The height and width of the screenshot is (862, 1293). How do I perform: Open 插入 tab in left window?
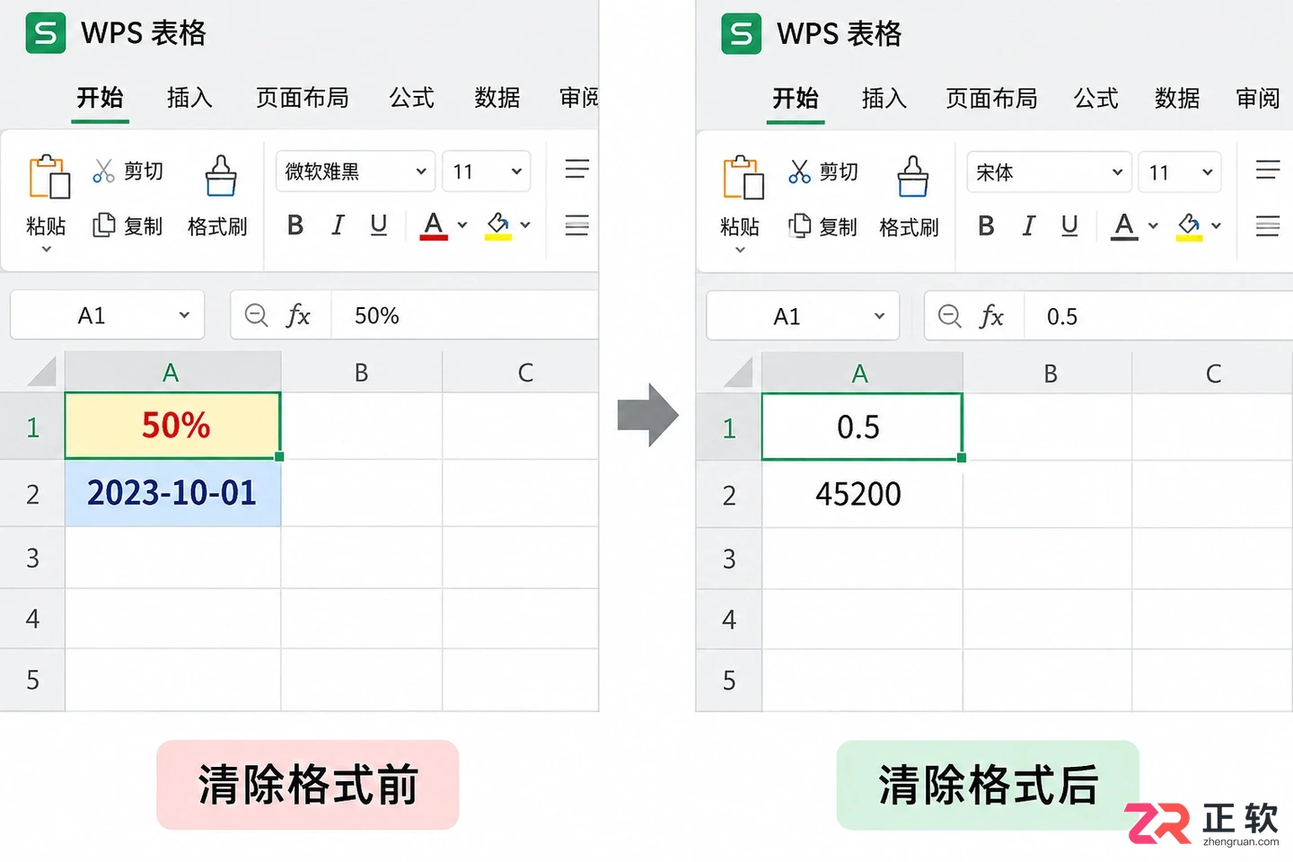[189, 97]
